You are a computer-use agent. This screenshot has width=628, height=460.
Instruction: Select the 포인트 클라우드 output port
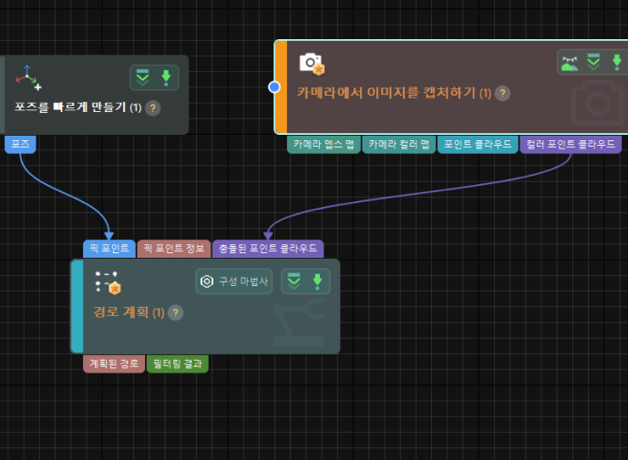click(478, 145)
